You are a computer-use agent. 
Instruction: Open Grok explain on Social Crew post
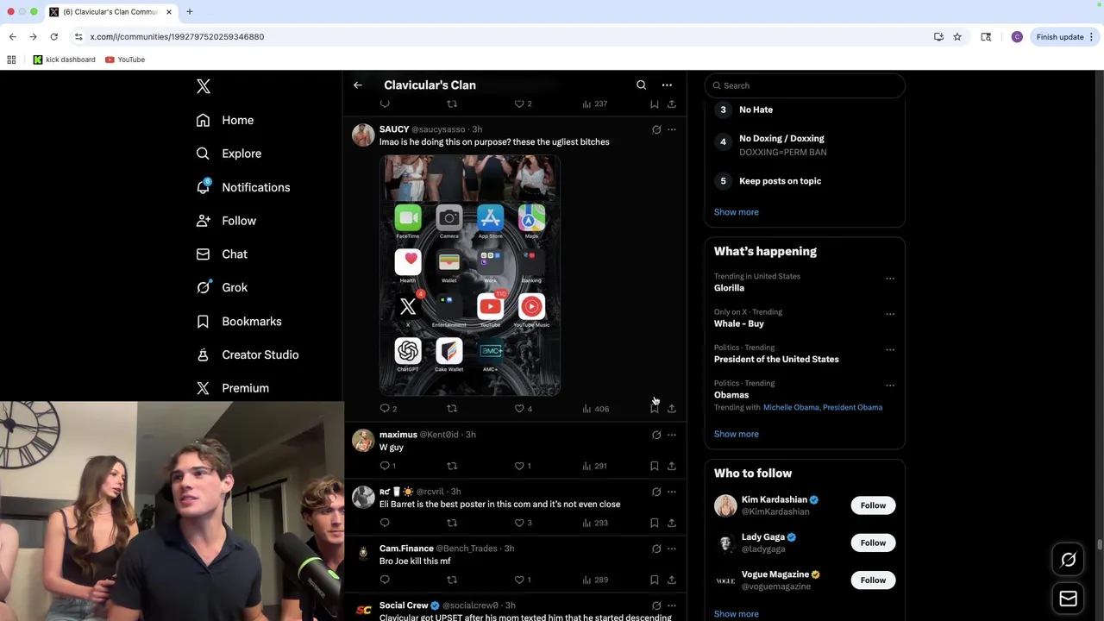point(656,605)
